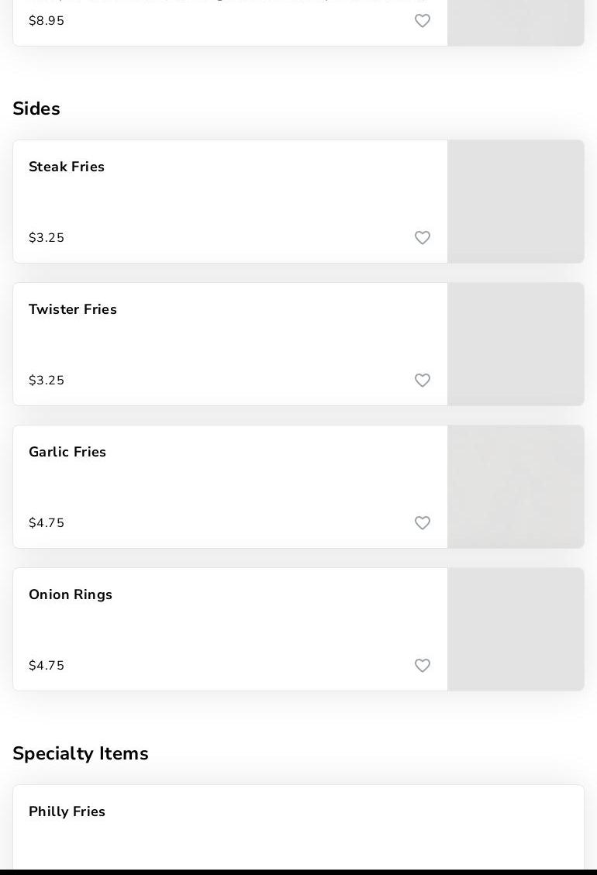597x875 pixels.
Task: Click the Steak Fries image thumbnail
Action: click(516, 202)
